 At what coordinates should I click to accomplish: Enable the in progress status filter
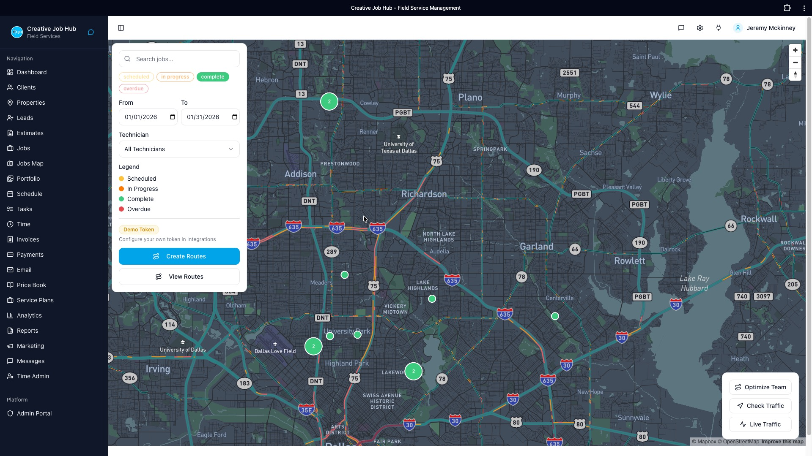pos(175,76)
